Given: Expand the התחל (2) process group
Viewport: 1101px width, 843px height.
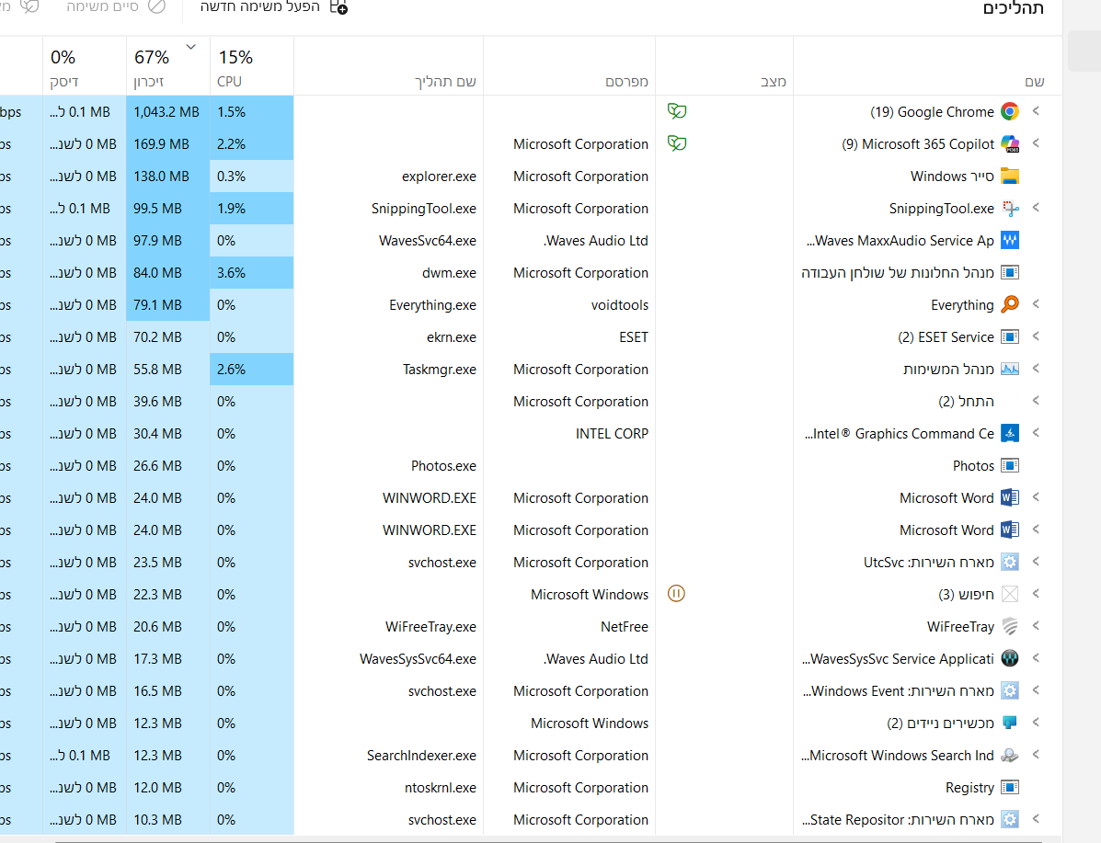Looking at the screenshot, I should click(1036, 401).
